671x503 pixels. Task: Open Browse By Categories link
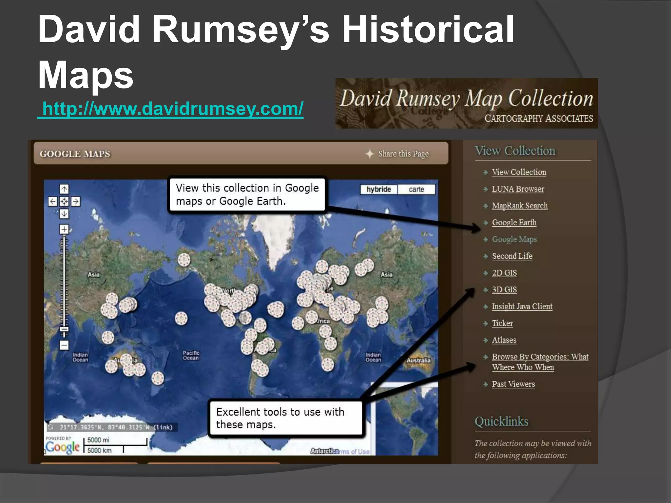coord(540,362)
